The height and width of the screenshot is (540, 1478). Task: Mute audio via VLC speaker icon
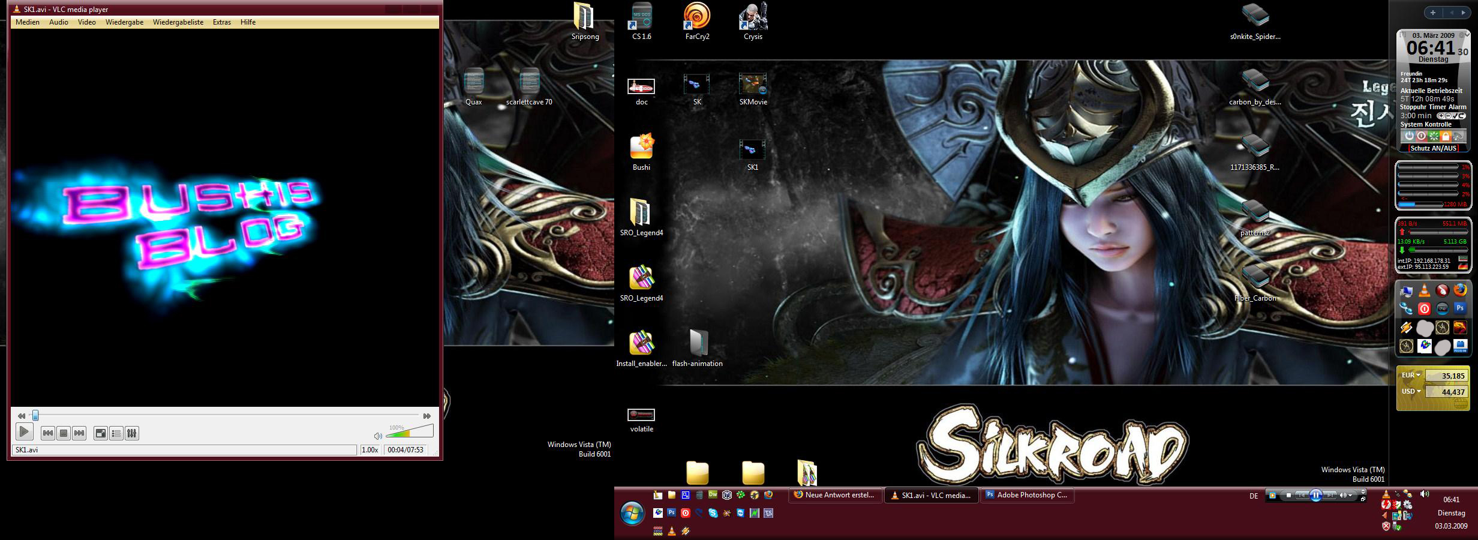(x=378, y=436)
